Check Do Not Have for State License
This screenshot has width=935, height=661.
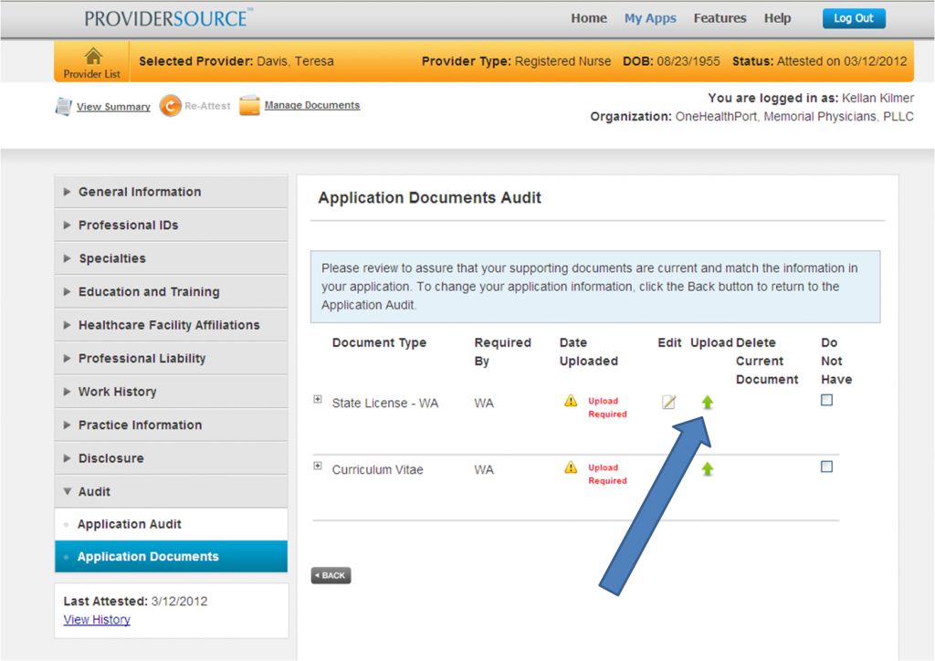tap(827, 400)
